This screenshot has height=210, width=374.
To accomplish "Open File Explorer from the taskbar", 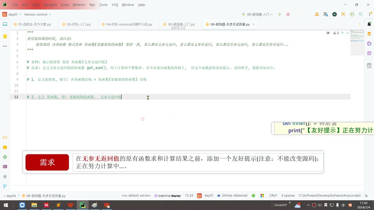I will [x=34, y=205].
